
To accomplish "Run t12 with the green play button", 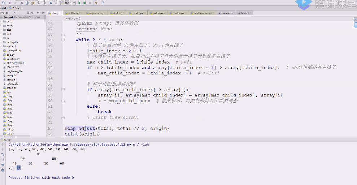I will pyautogui.click(x=79, y=3).
